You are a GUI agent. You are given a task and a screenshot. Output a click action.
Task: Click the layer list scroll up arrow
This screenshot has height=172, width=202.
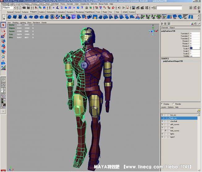coord(199,114)
